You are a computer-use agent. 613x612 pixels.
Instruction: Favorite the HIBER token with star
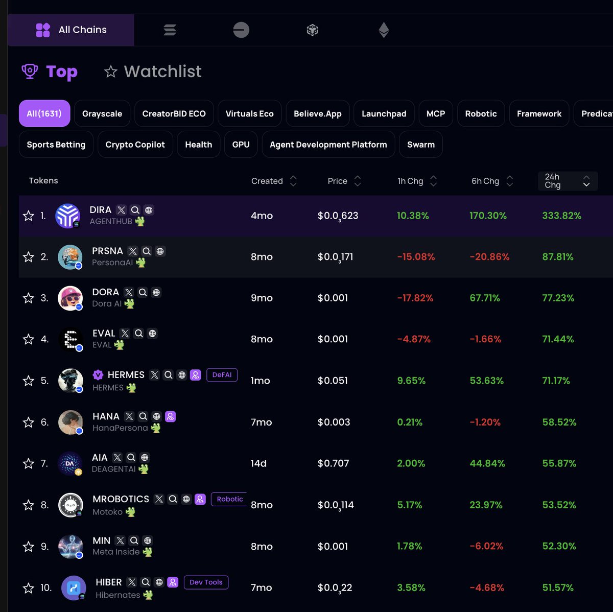(29, 588)
